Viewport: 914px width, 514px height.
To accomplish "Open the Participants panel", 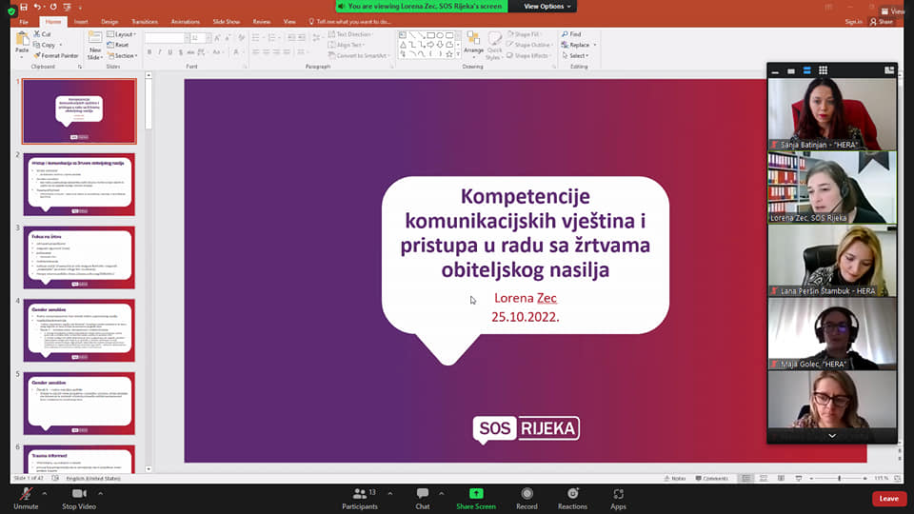I will click(x=360, y=494).
